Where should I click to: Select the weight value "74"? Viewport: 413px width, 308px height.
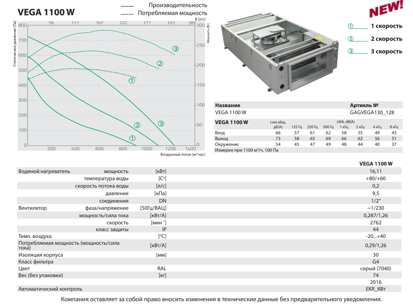coord(376,275)
